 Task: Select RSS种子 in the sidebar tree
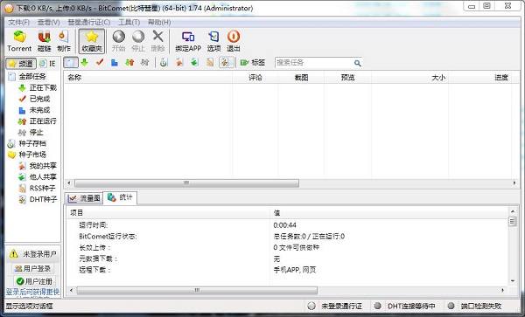click(x=42, y=188)
